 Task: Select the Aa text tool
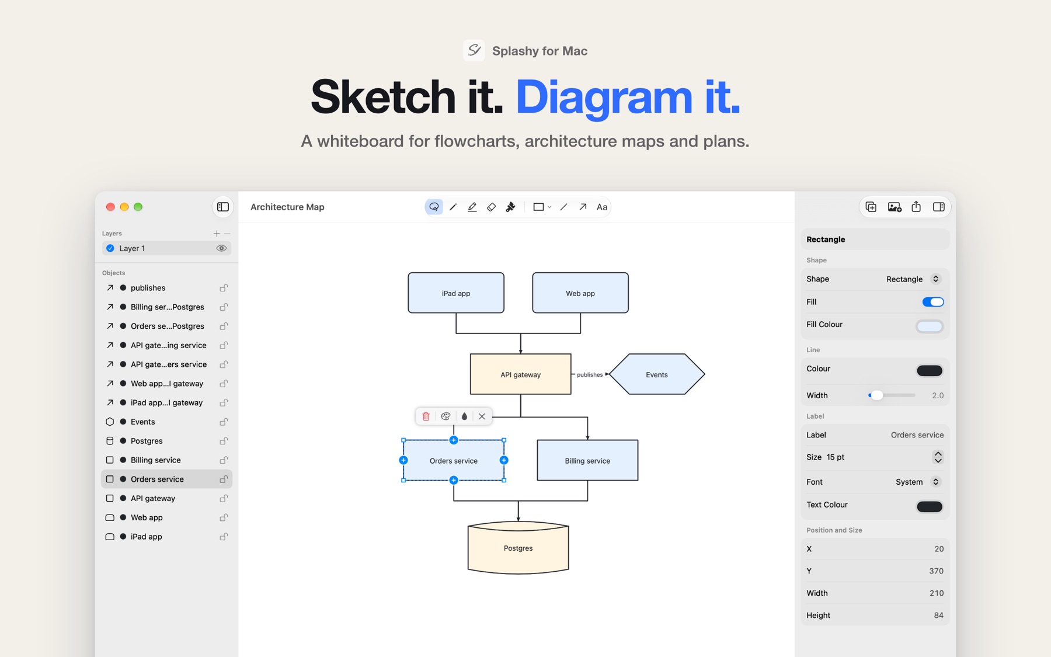[602, 207]
